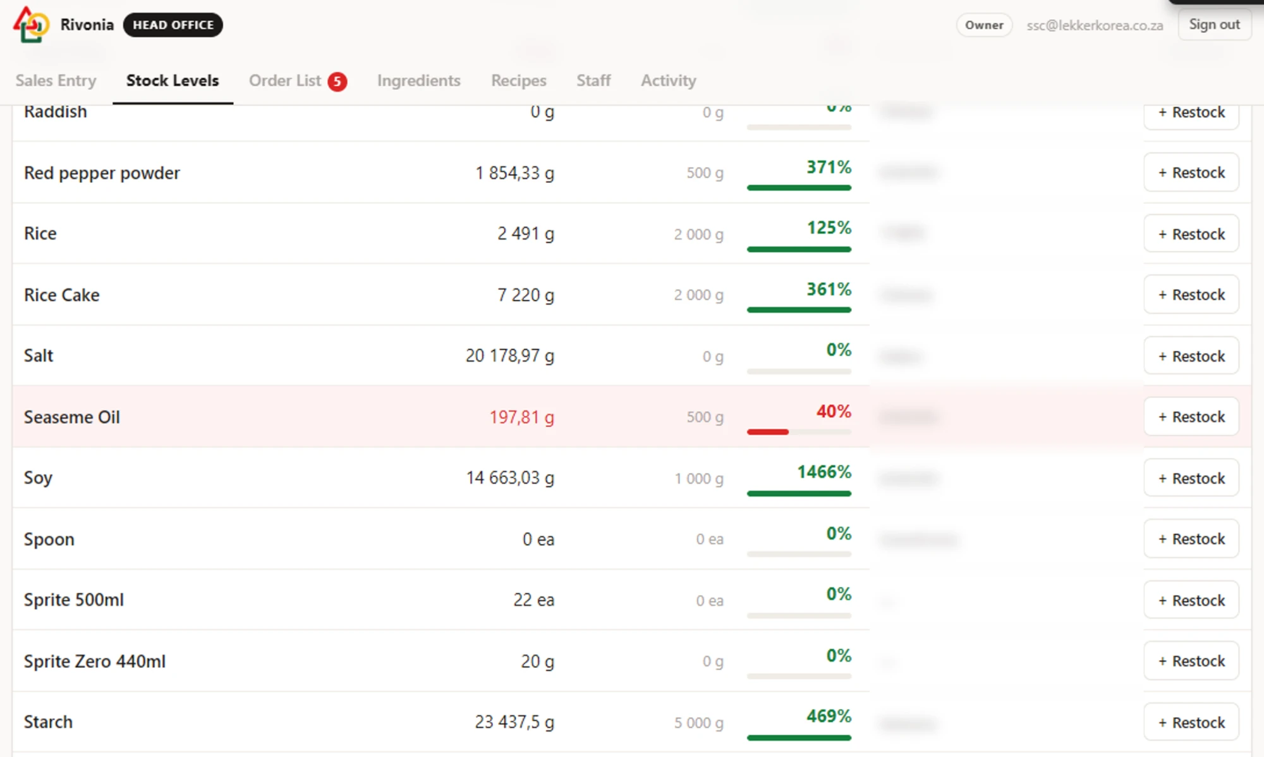The height and width of the screenshot is (757, 1264).
Task: Click the Owner role badge
Action: (x=984, y=25)
